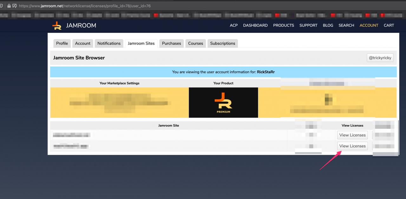Click the Jamroom logo icon
The image size is (406, 199).
point(57,26)
